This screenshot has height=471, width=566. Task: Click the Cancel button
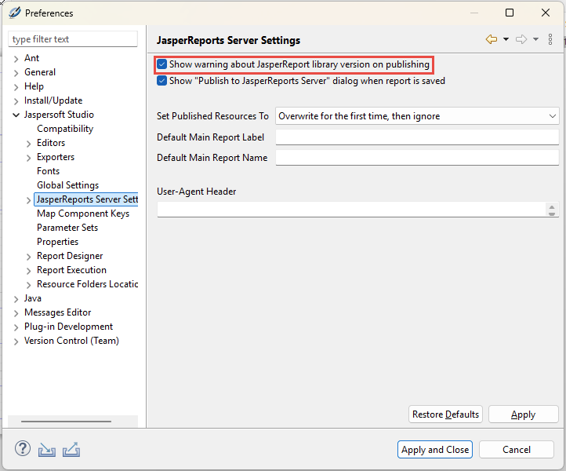tap(517, 450)
